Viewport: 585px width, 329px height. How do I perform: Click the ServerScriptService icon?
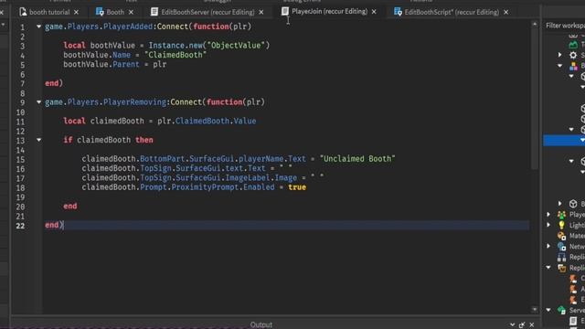(x=561, y=310)
